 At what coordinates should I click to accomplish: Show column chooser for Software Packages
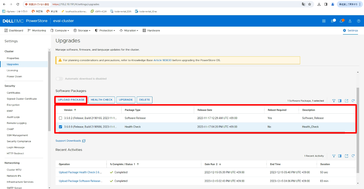pyautogui.click(x=340, y=100)
